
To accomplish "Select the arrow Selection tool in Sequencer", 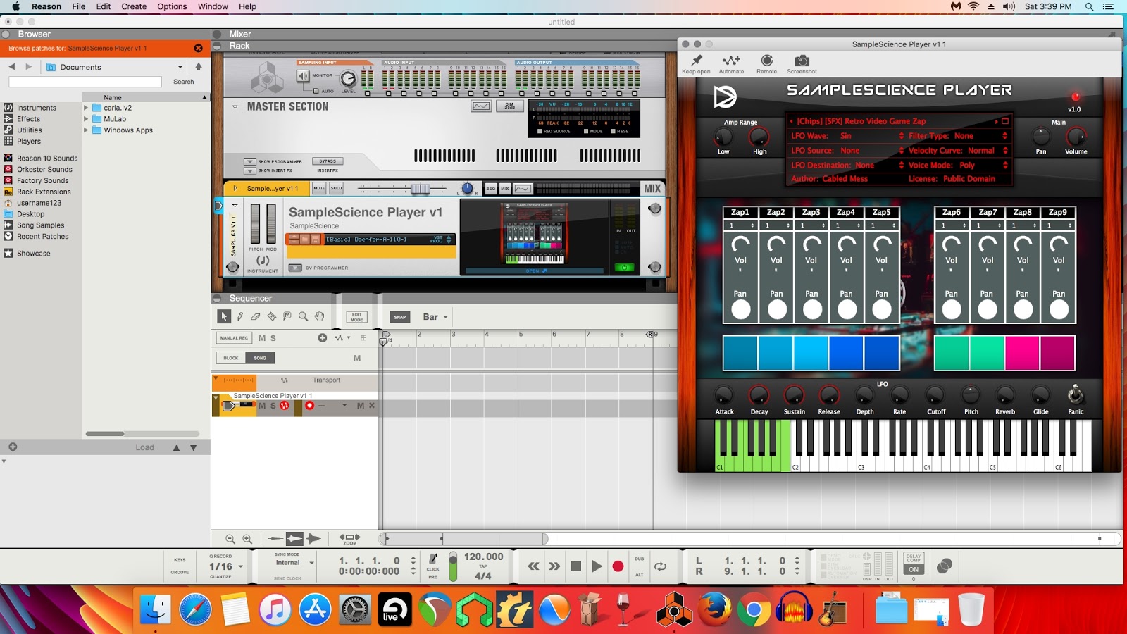I will click(x=224, y=317).
